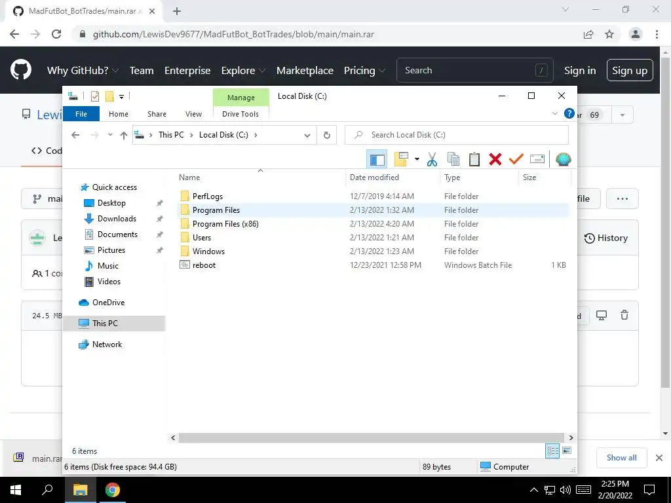Open Documents in navigation pane
The height and width of the screenshot is (503, 671).
(x=117, y=234)
